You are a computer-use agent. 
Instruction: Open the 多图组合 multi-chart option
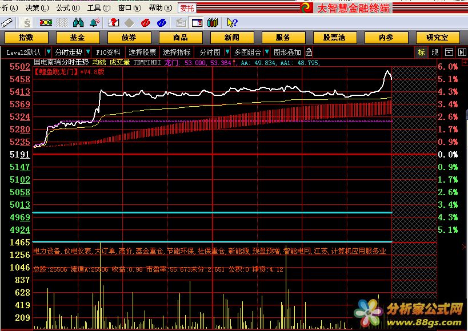tap(248, 53)
